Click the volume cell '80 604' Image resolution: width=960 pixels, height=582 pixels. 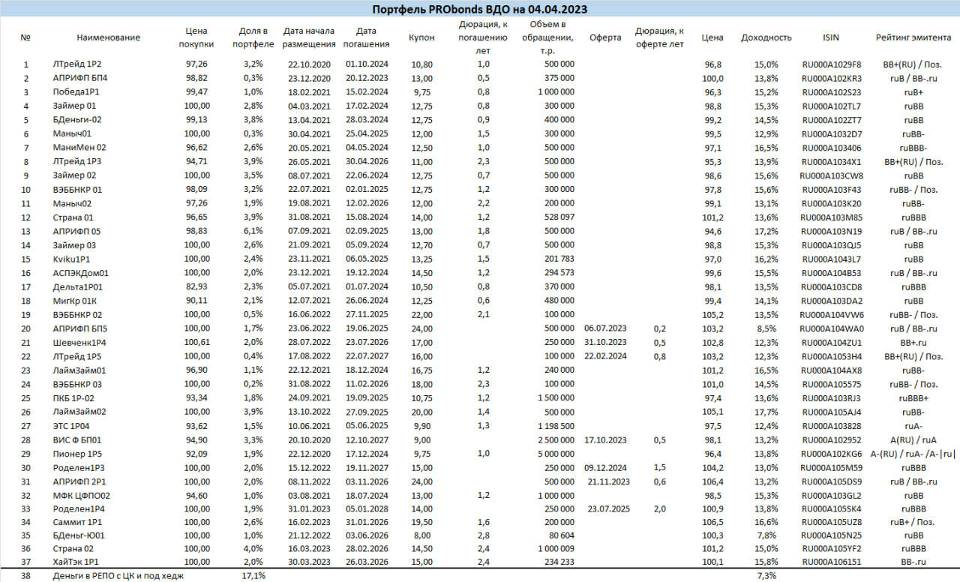(x=562, y=536)
